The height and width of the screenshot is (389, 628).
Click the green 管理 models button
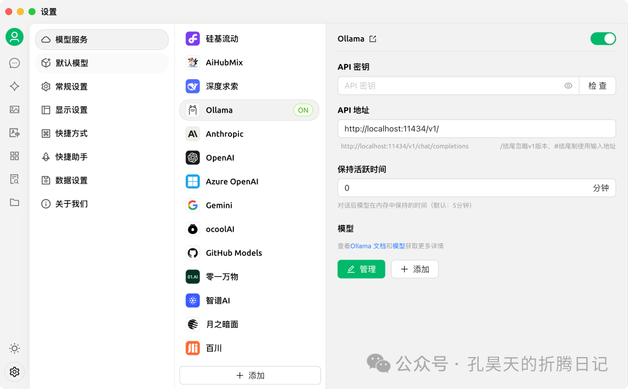coord(361,269)
